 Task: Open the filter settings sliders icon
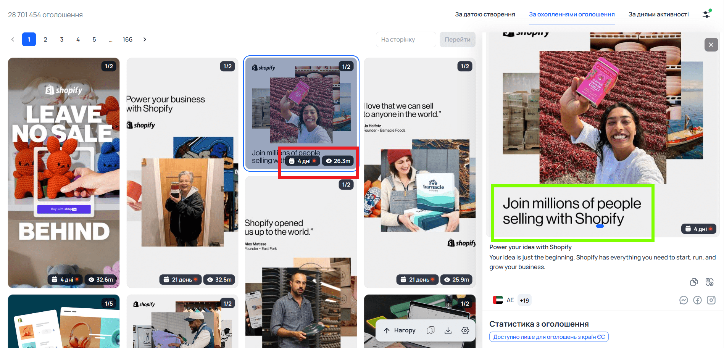(x=706, y=14)
